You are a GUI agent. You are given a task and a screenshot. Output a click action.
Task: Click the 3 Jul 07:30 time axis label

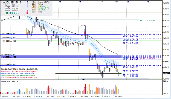pyautogui.click(x=106, y=97)
